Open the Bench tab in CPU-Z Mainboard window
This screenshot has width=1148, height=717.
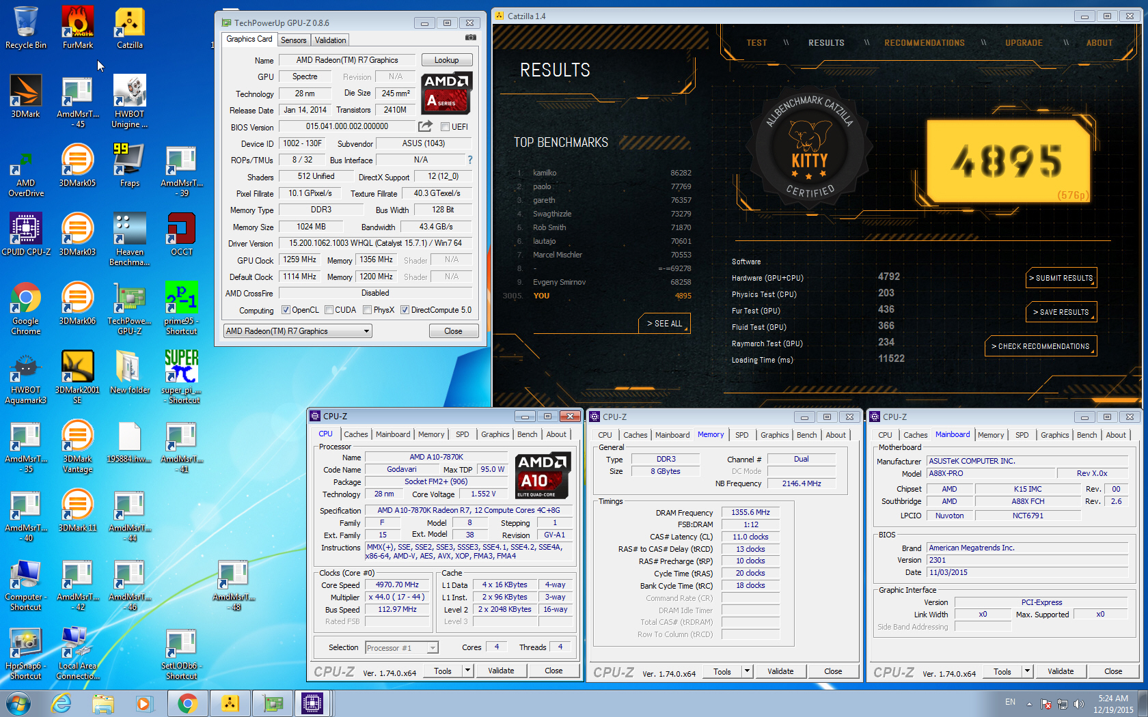click(x=1086, y=435)
